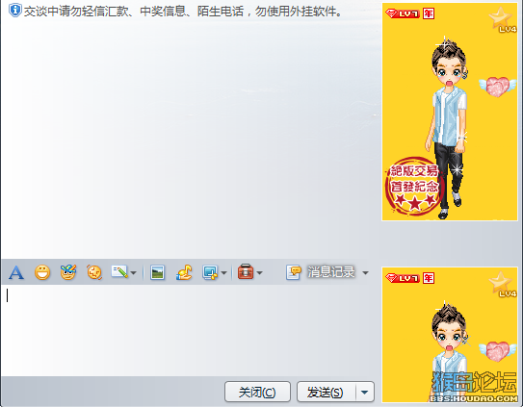Open the music share icon

(184, 272)
